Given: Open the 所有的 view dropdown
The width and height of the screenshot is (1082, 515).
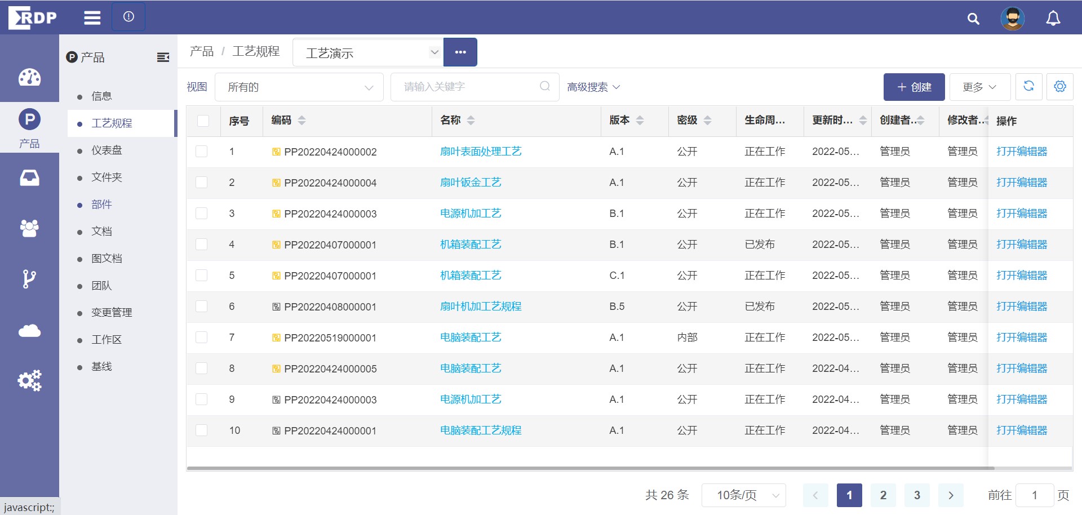Looking at the screenshot, I should [299, 87].
